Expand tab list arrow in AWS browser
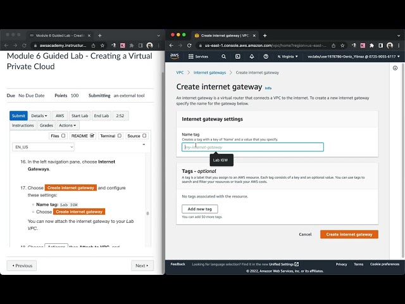Image resolution: width=405 pixels, height=304 pixels. click(x=399, y=35)
